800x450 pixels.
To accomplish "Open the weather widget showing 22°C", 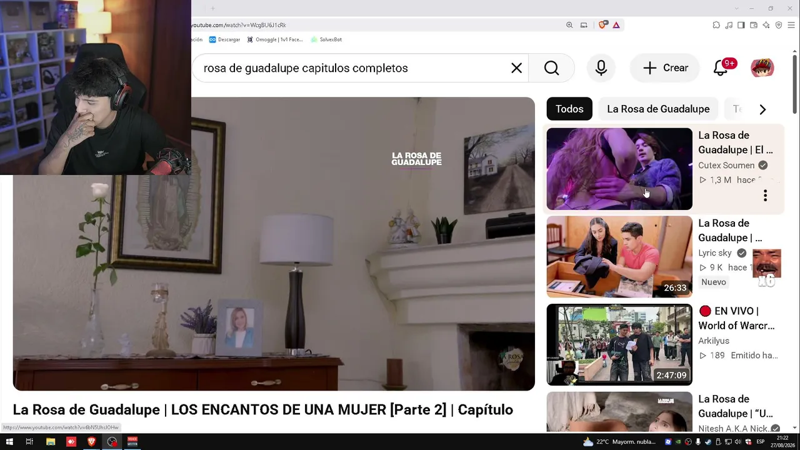I will [x=619, y=442].
